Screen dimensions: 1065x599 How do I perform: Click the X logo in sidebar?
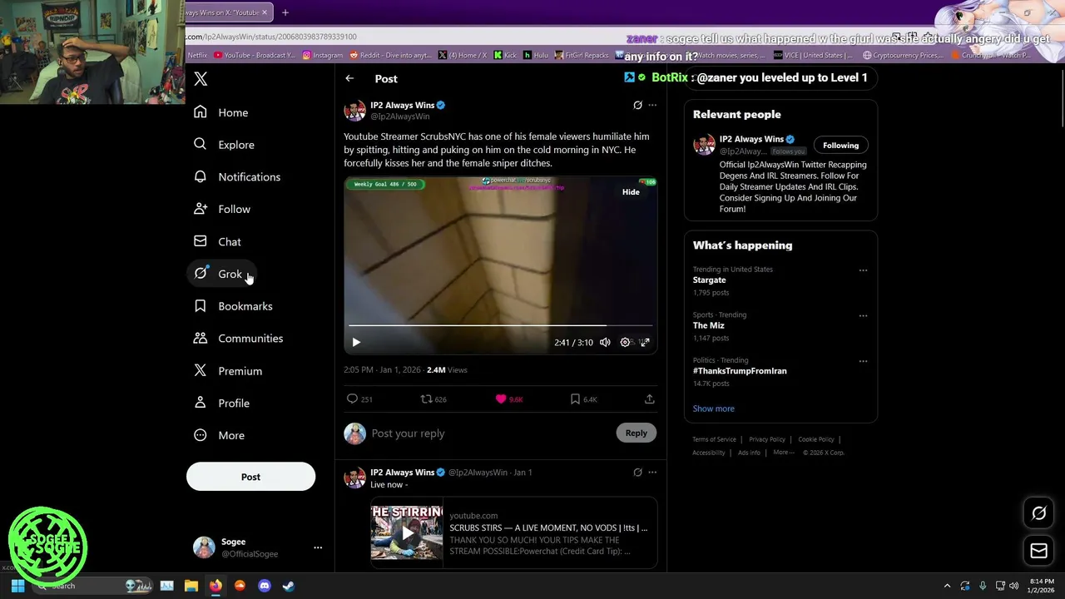click(201, 79)
